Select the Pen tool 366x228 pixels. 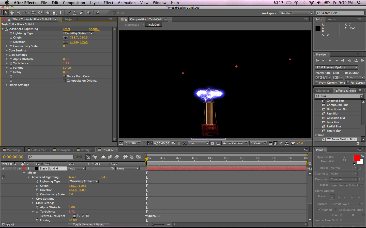click(54, 13)
